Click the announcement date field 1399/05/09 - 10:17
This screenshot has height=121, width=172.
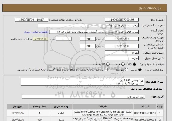point(31,20)
